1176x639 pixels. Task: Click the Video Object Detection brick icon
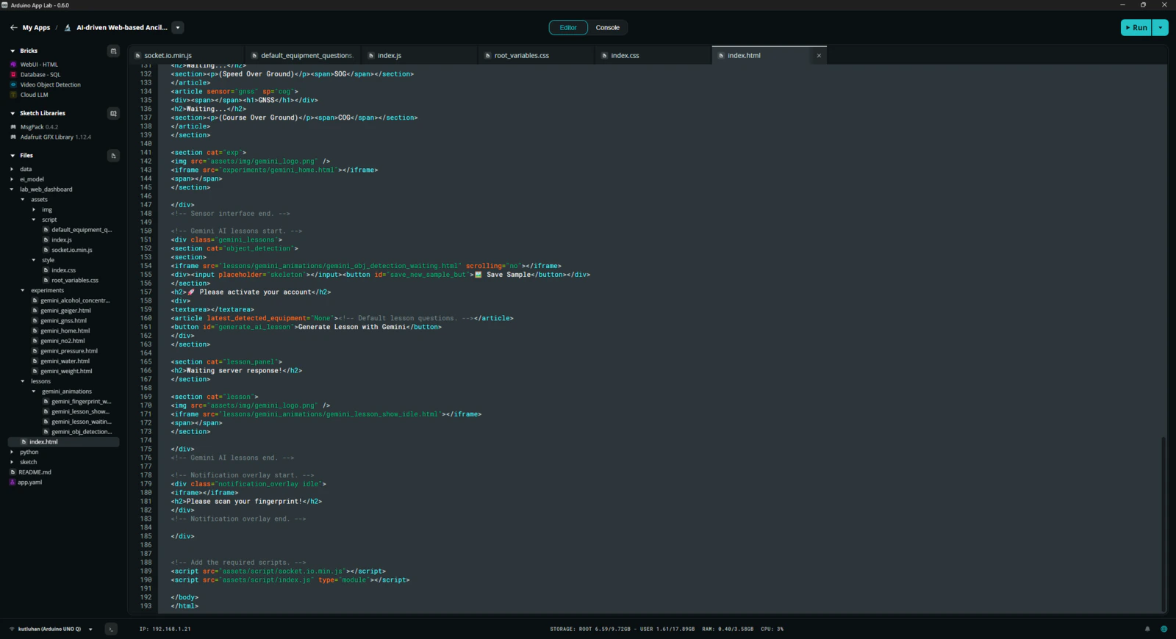coord(13,84)
